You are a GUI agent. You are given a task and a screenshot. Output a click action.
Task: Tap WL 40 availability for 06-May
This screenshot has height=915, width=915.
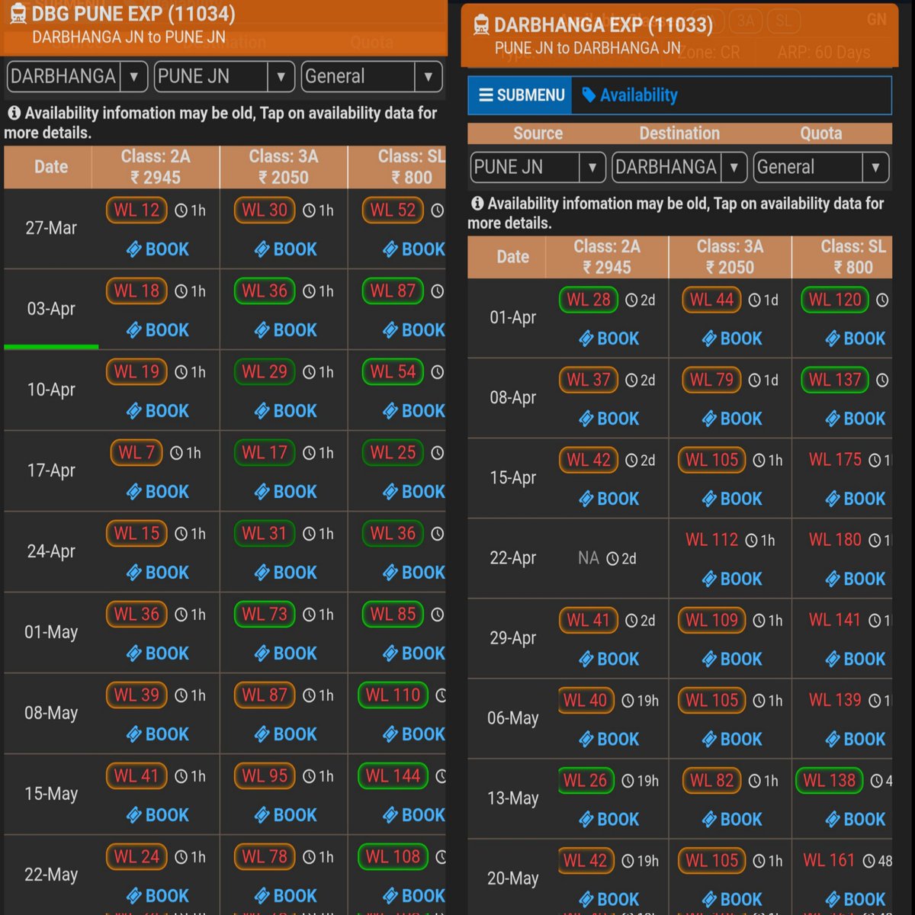pos(585,700)
